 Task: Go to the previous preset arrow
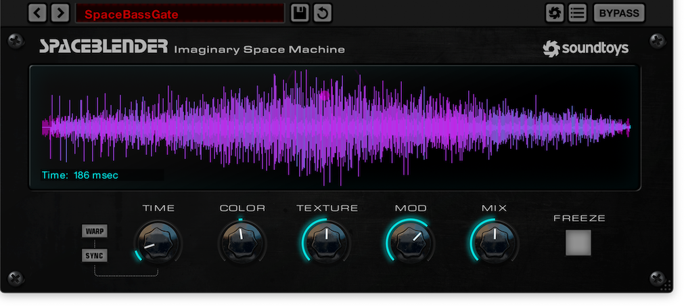click(37, 13)
